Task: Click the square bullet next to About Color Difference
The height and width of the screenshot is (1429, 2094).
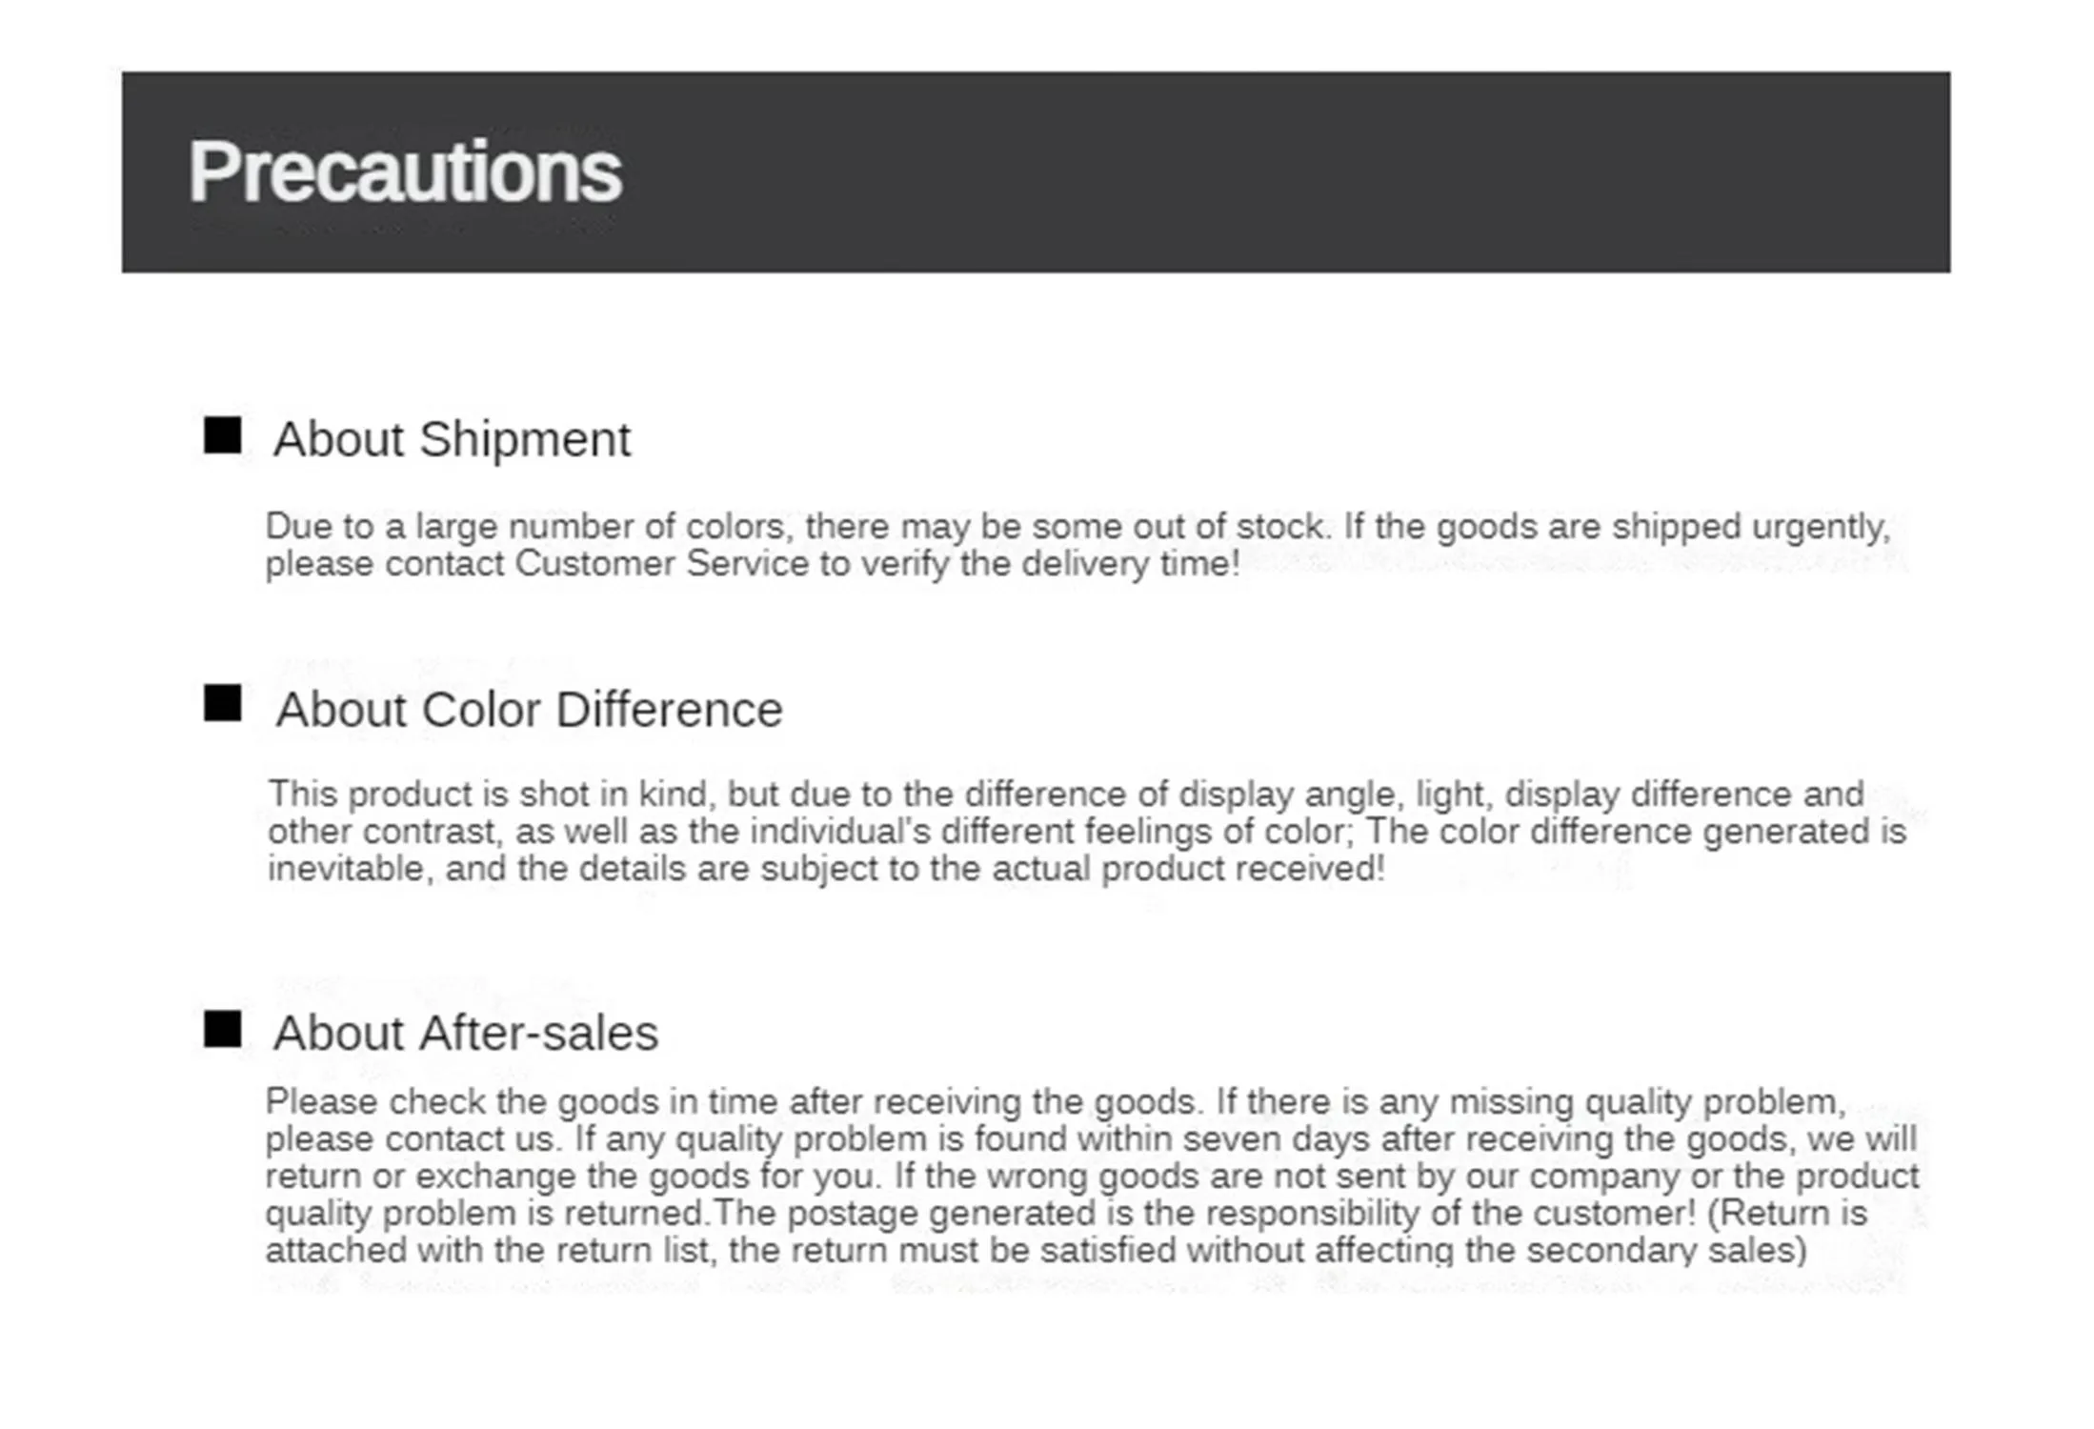Action: (222, 703)
